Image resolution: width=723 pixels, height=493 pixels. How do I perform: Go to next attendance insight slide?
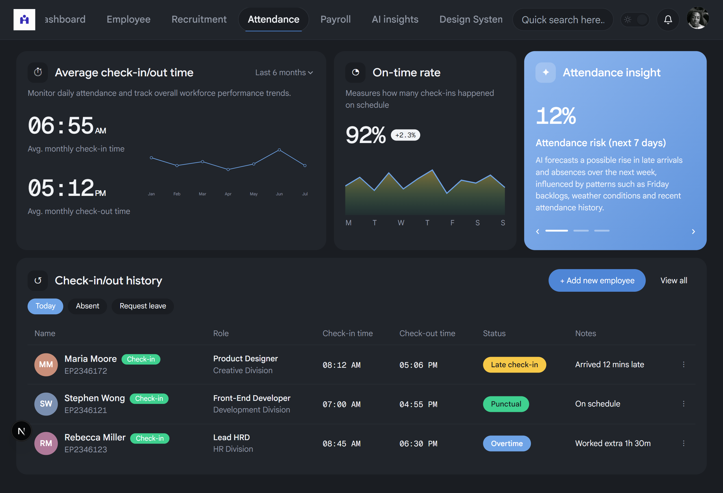tap(693, 232)
